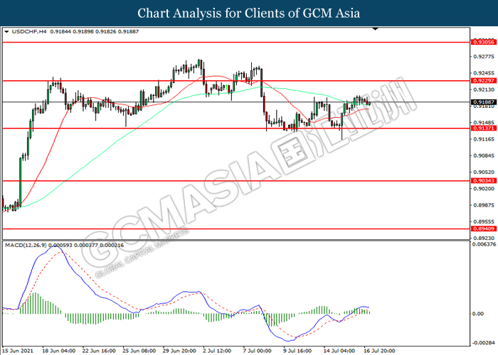
Task: Click the chart shift marker triangle at top
Action: (376, 29)
